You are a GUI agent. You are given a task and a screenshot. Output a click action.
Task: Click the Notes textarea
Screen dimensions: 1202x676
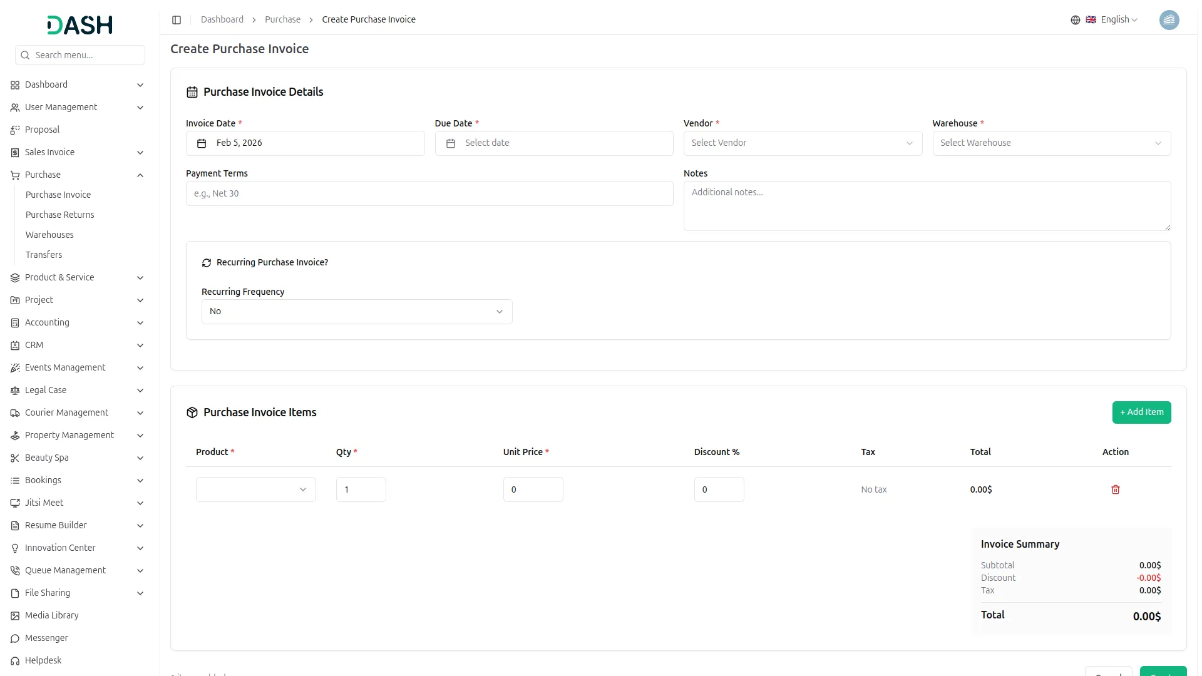click(927, 206)
